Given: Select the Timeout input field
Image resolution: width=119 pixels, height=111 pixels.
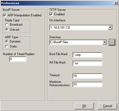Looking at the screenshot, I should (87, 76).
